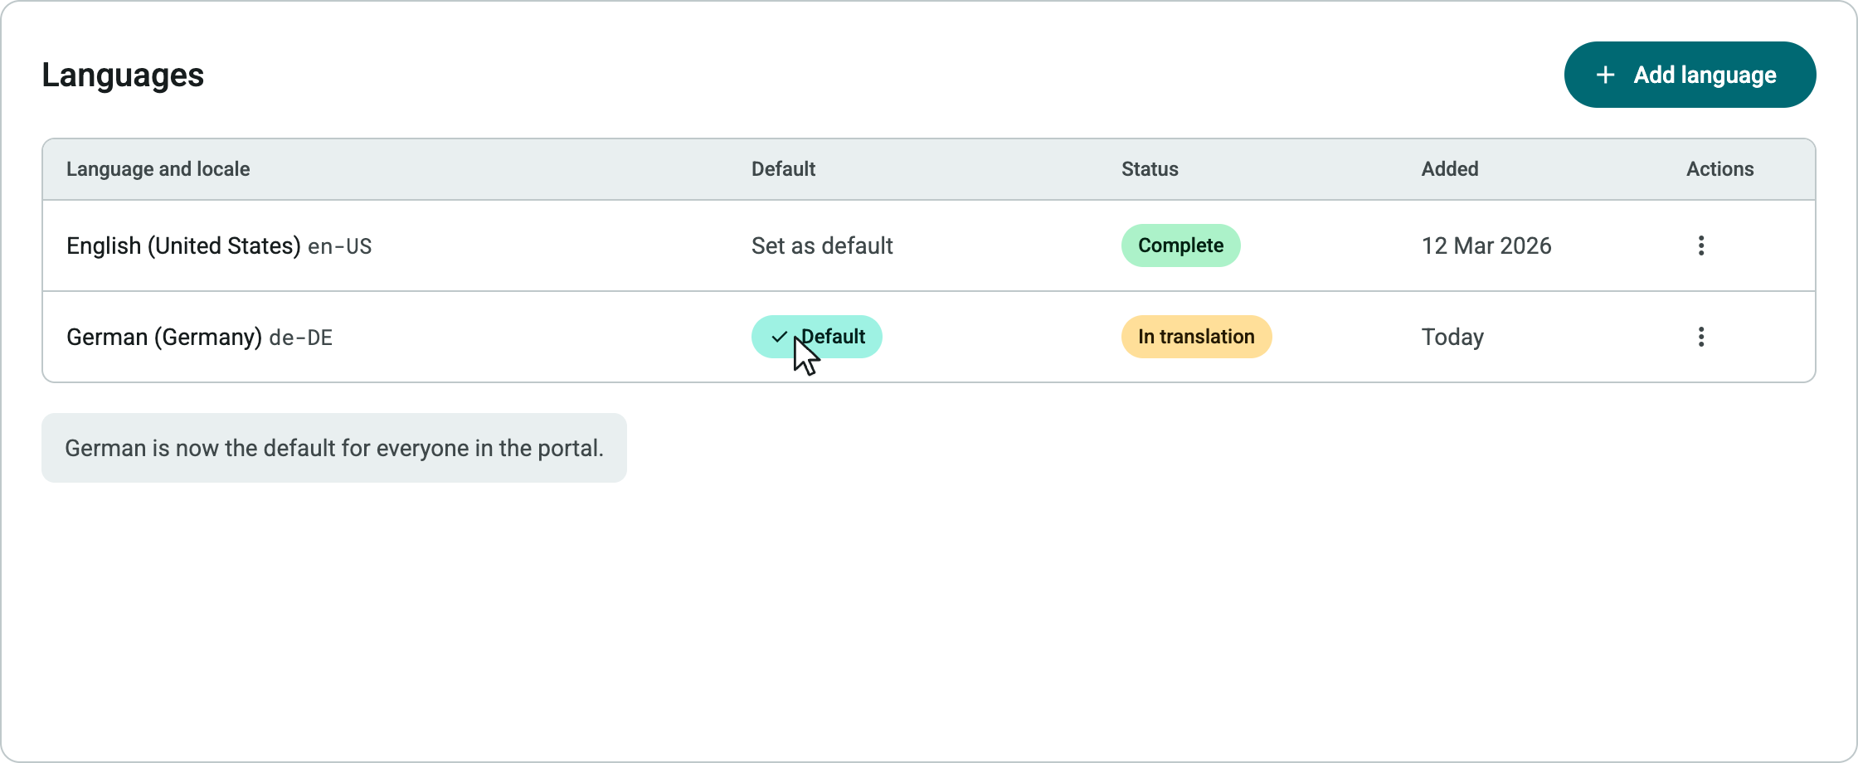Click the 12 Mar 2026 added date
The width and height of the screenshot is (1858, 763).
1486,245
